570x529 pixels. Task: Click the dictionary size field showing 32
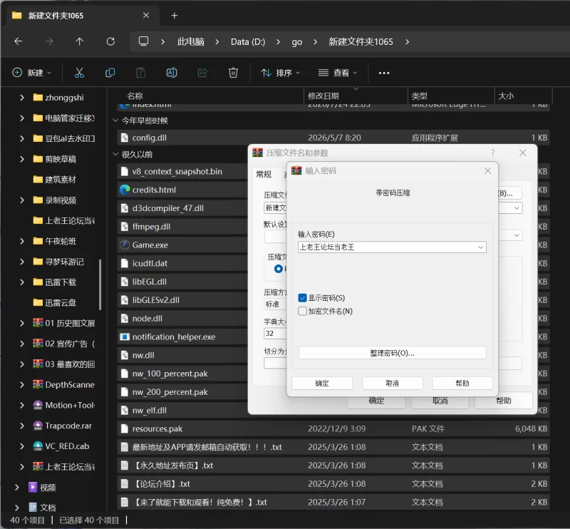pyautogui.click(x=275, y=333)
